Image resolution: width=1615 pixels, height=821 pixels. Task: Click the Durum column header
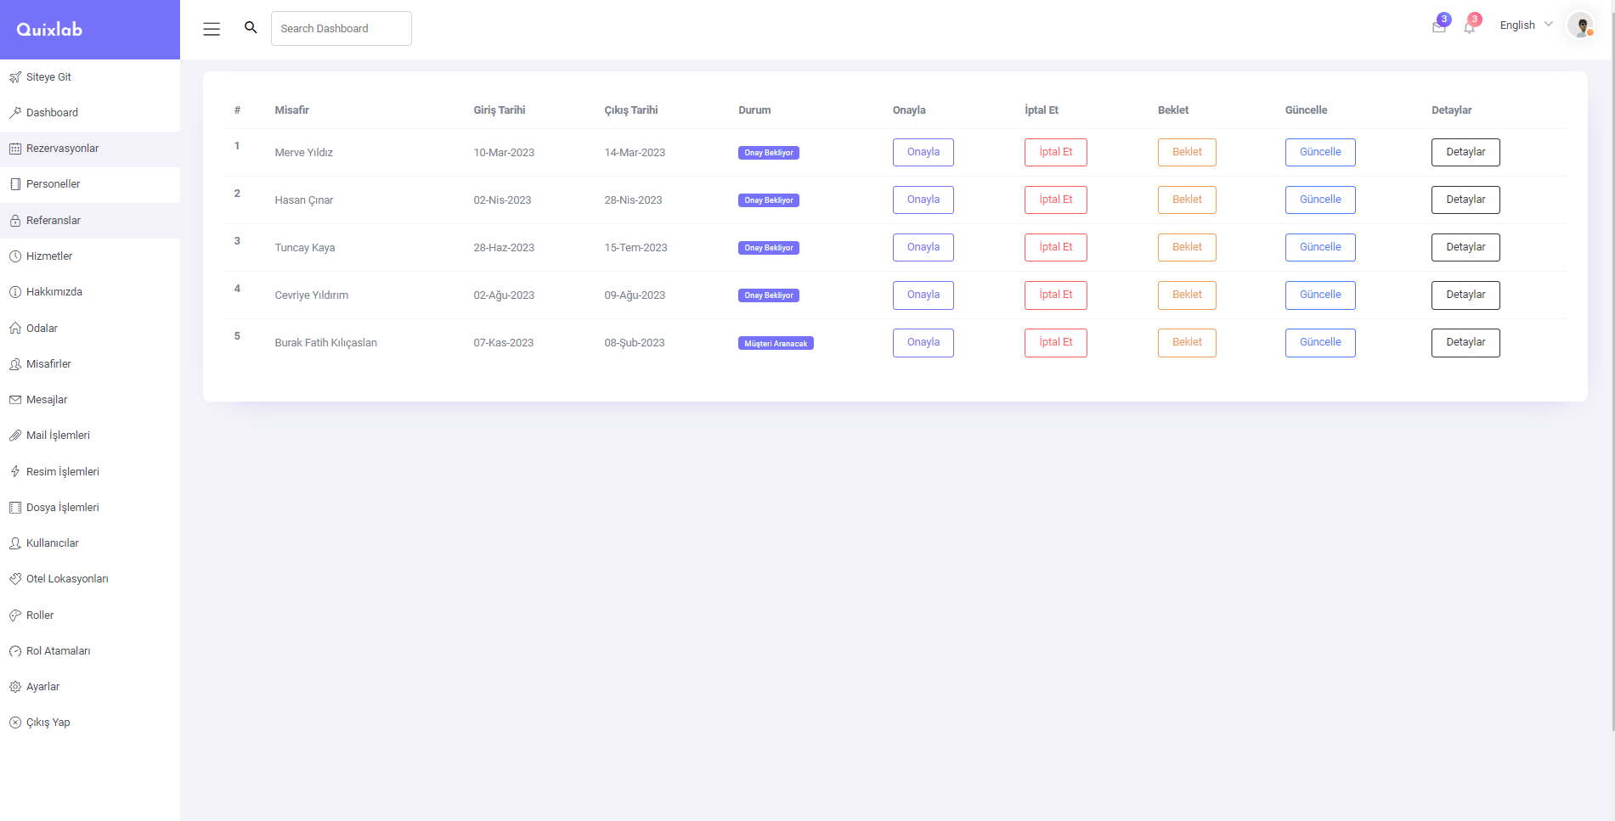tap(754, 110)
